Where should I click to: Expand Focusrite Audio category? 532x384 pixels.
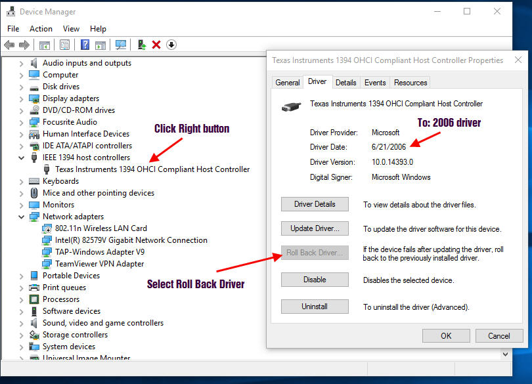coord(22,123)
